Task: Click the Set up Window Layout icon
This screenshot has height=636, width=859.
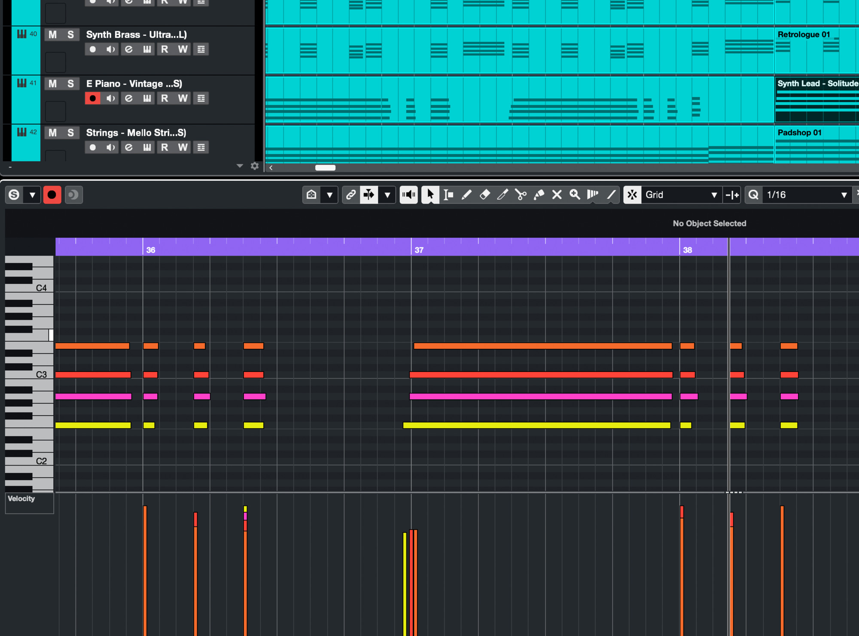Action: pos(311,195)
